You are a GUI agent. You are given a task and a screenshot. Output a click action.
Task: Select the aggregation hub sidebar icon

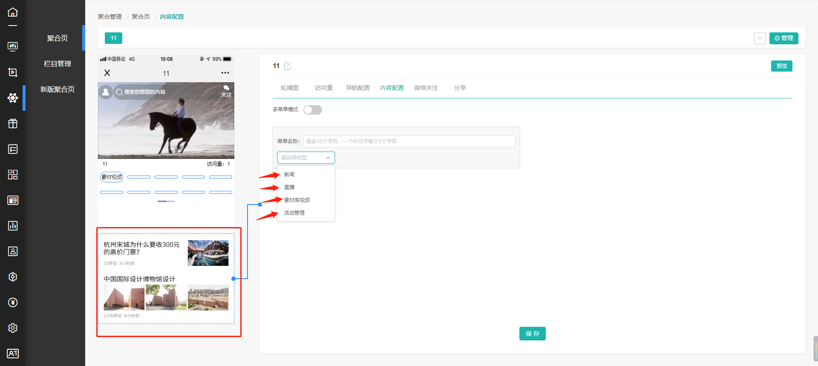click(x=13, y=98)
